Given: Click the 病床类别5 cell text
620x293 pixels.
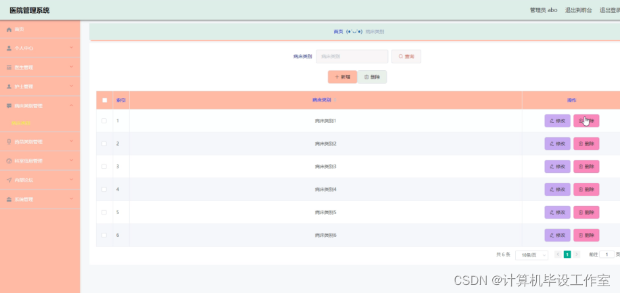Looking at the screenshot, I should click(x=325, y=213).
